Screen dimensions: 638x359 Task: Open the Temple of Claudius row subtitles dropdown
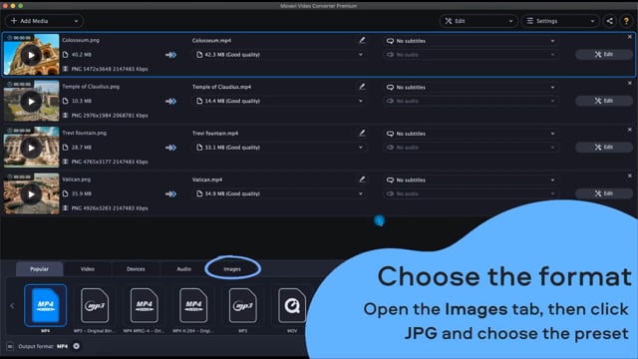(471, 87)
